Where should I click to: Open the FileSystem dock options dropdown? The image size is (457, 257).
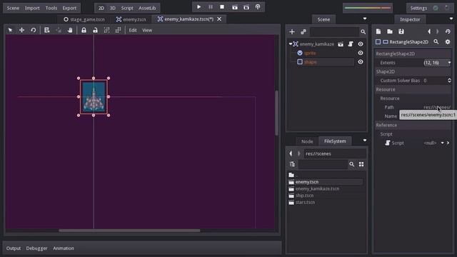[x=365, y=141]
